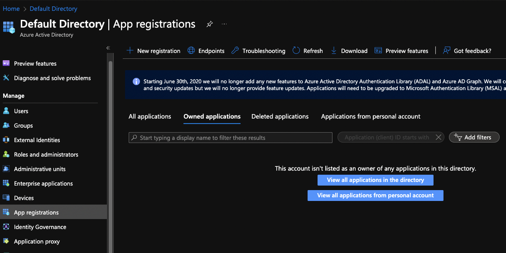Open External Identities label in sidebar
Image resolution: width=506 pixels, height=253 pixels.
coord(37,140)
